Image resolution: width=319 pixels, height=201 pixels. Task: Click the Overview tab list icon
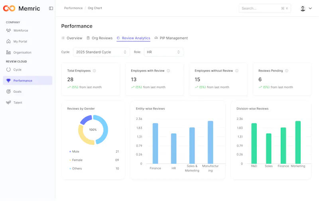(63, 38)
